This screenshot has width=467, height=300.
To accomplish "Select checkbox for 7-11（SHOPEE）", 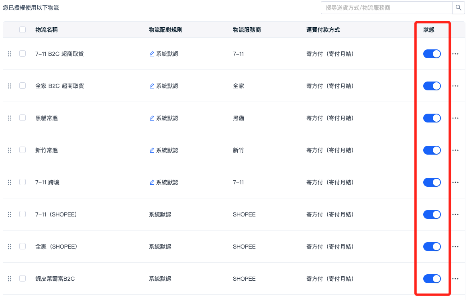I will click(x=22, y=214).
